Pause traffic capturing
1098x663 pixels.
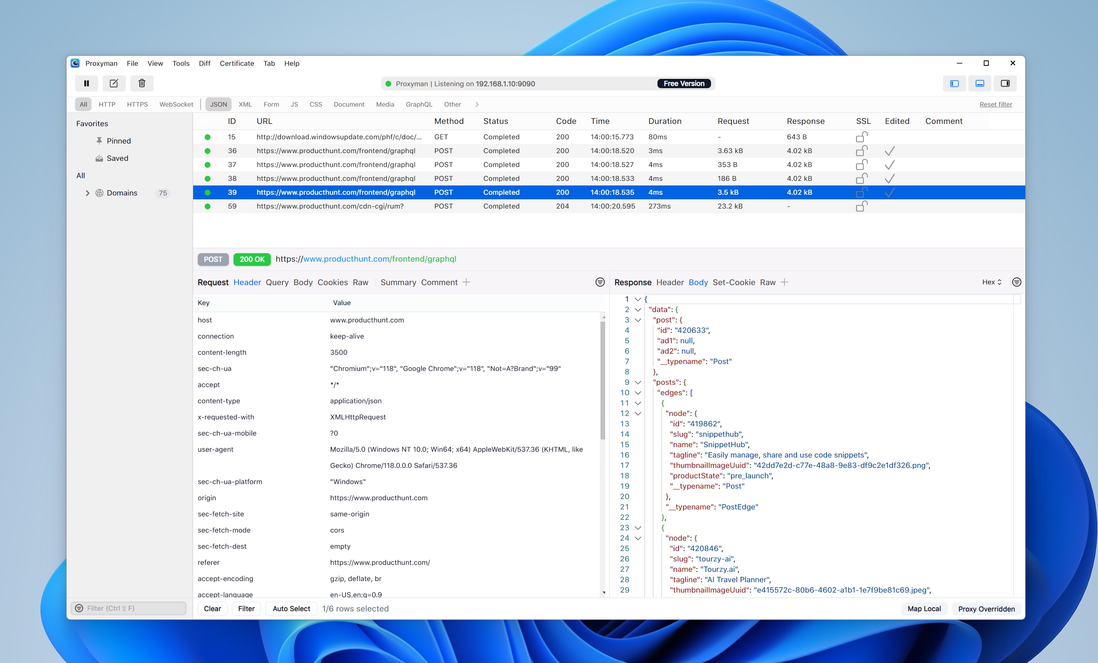pyautogui.click(x=87, y=84)
